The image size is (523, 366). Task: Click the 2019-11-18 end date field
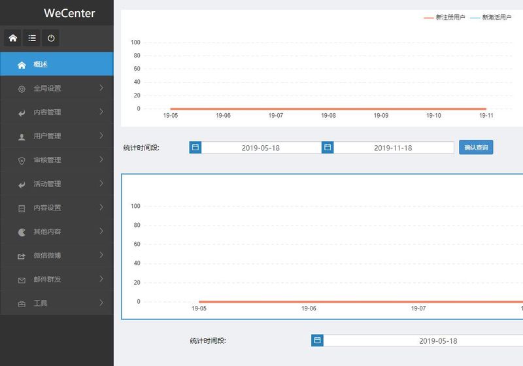[393, 148]
